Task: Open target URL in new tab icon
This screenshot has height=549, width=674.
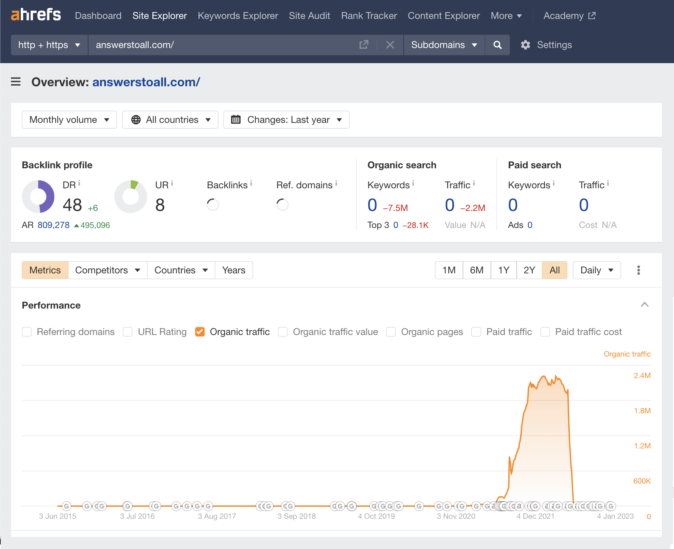Action: point(363,45)
